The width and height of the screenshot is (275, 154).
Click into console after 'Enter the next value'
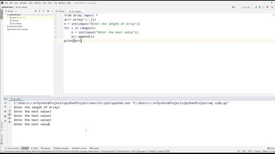(50, 124)
